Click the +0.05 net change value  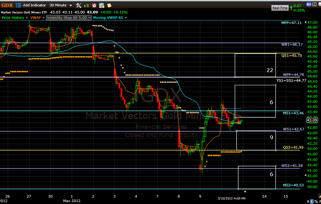coord(106,12)
